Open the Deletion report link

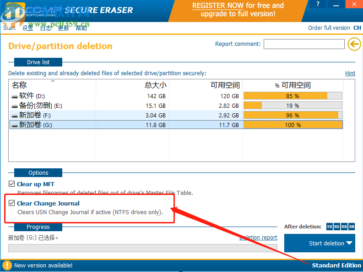point(258,238)
